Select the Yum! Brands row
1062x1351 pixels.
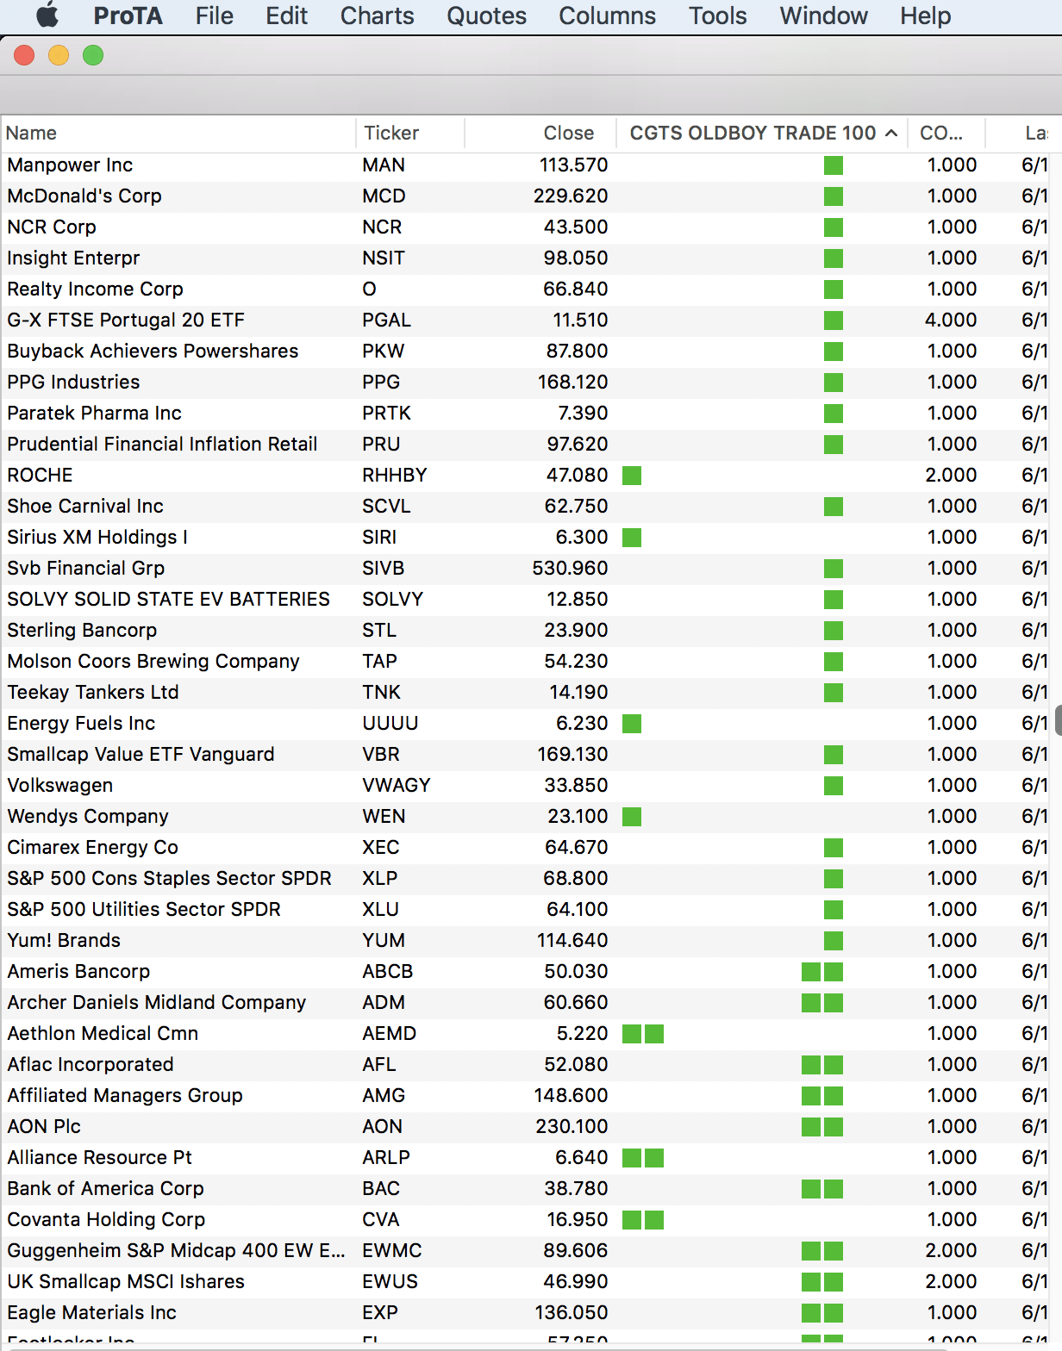click(525, 941)
